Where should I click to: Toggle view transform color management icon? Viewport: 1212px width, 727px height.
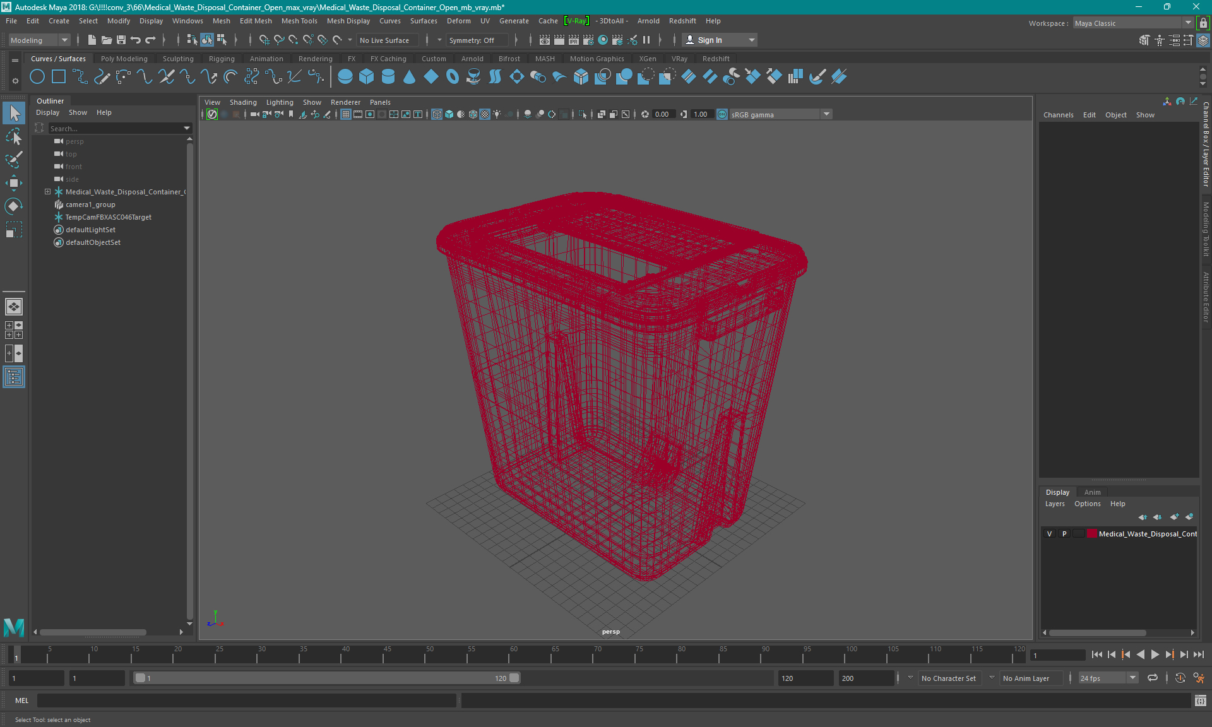tap(722, 114)
